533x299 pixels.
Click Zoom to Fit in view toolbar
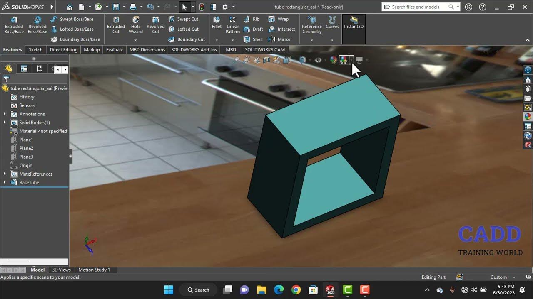[237, 60]
